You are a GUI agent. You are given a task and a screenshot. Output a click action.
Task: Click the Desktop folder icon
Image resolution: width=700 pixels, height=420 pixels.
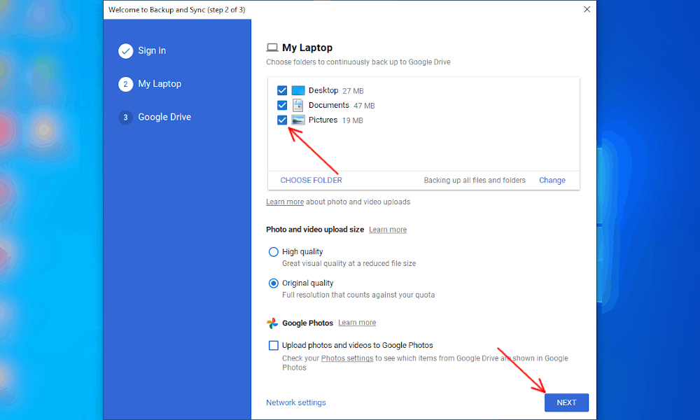coord(297,90)
